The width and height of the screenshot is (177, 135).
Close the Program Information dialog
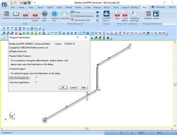point(86,37)
